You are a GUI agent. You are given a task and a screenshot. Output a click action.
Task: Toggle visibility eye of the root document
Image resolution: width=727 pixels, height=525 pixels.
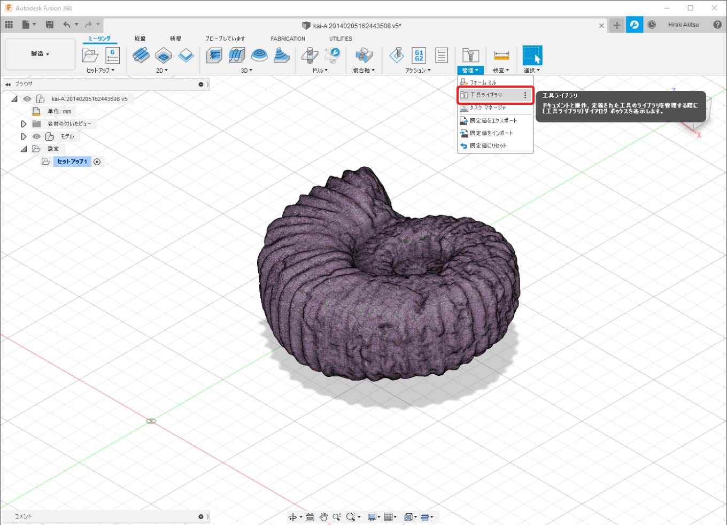27,99
